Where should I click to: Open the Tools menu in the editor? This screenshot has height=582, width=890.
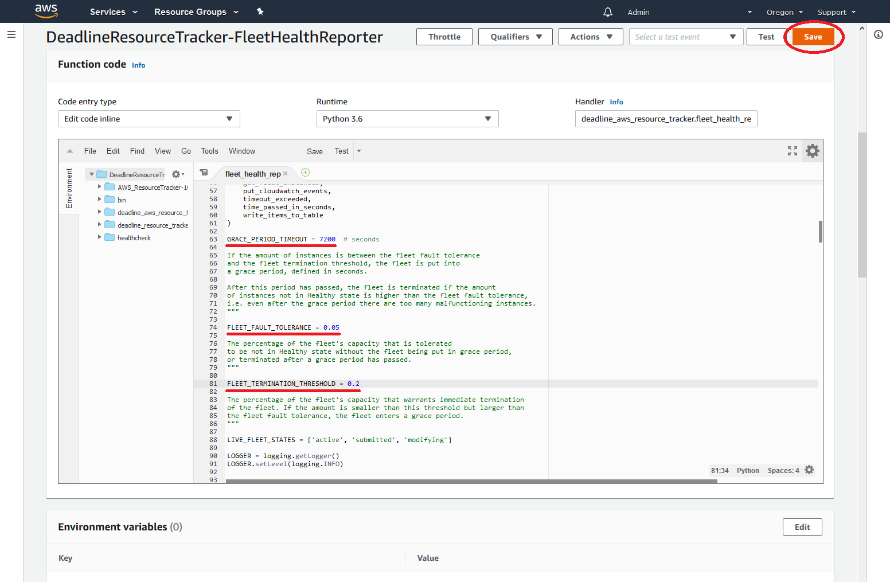[x=209, y=151]
